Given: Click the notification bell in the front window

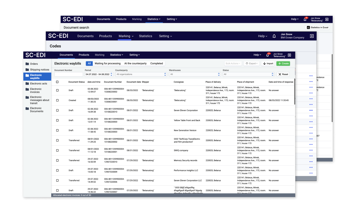Looking at the screenshot, I should pos(267,55).
